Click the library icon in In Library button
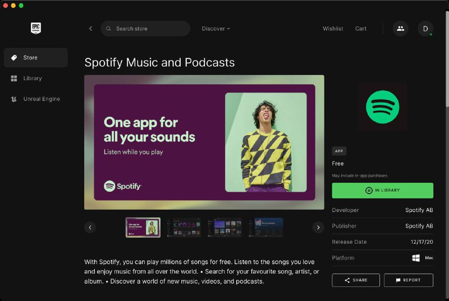 (369, 191)
